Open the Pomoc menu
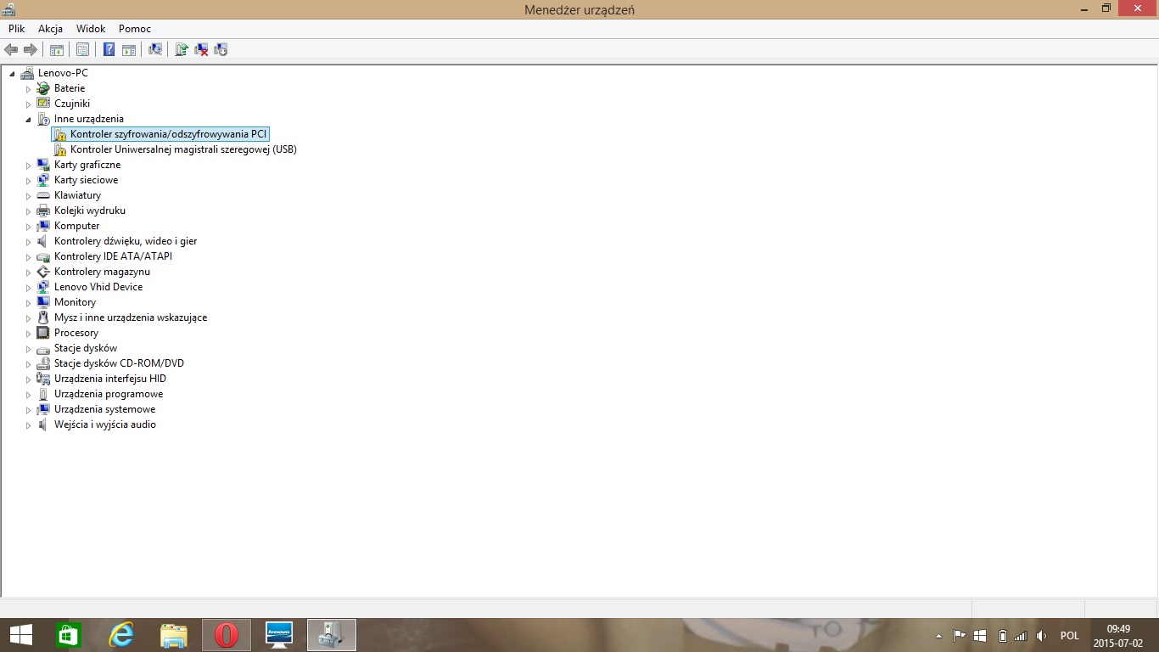Screen dimensions: 1159x652 [135, 29]
